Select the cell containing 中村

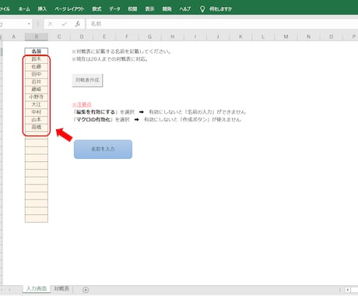pyautogui.click(x=37, y=112)
